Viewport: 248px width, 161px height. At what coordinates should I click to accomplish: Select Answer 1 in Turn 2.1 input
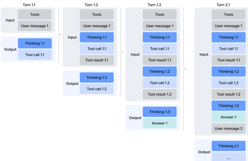point(229,117)
